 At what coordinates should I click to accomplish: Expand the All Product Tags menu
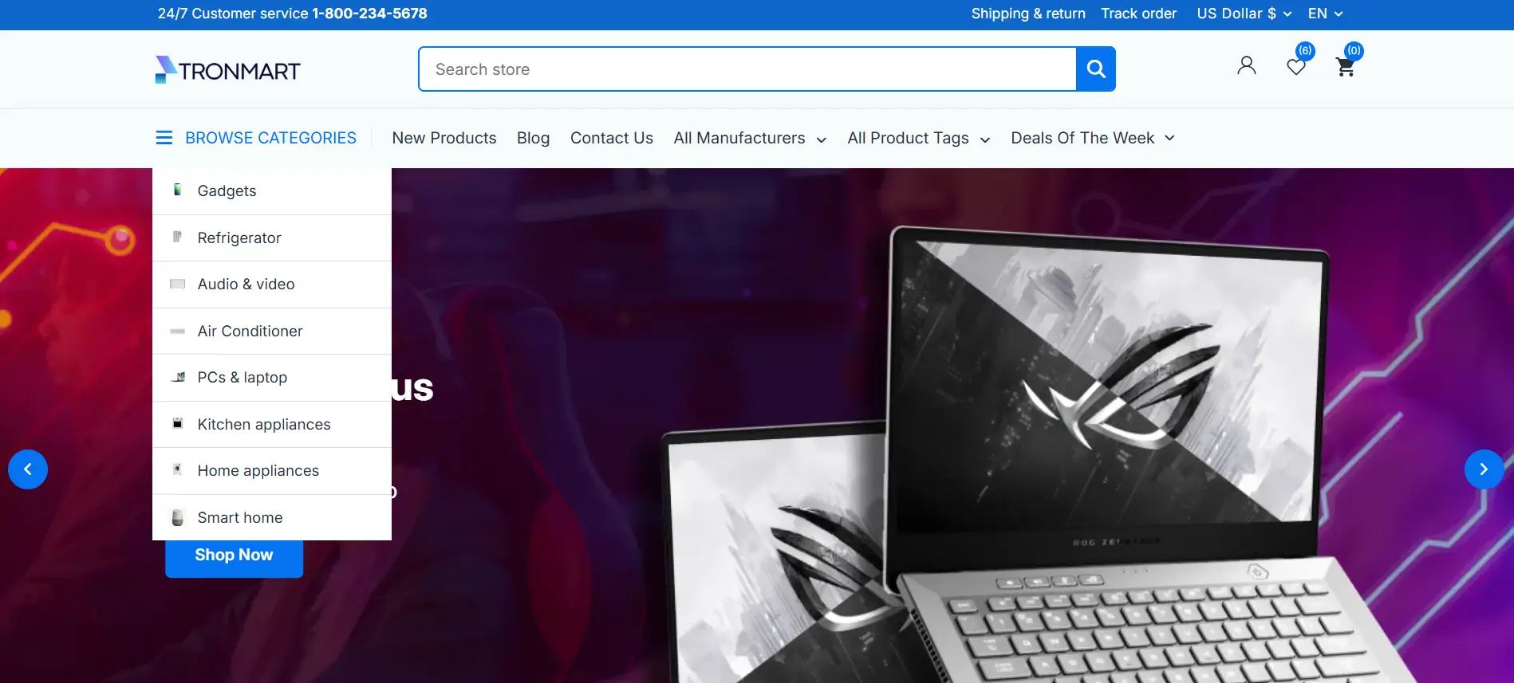918,138
